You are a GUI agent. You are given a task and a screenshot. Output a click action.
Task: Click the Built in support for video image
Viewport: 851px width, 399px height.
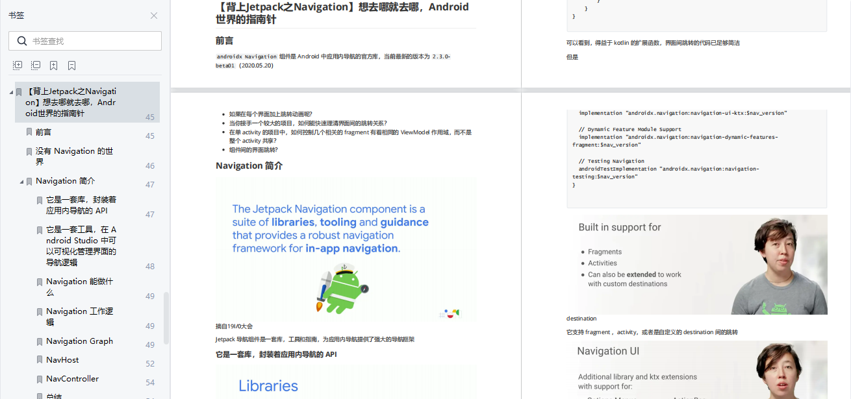(697, 265)
